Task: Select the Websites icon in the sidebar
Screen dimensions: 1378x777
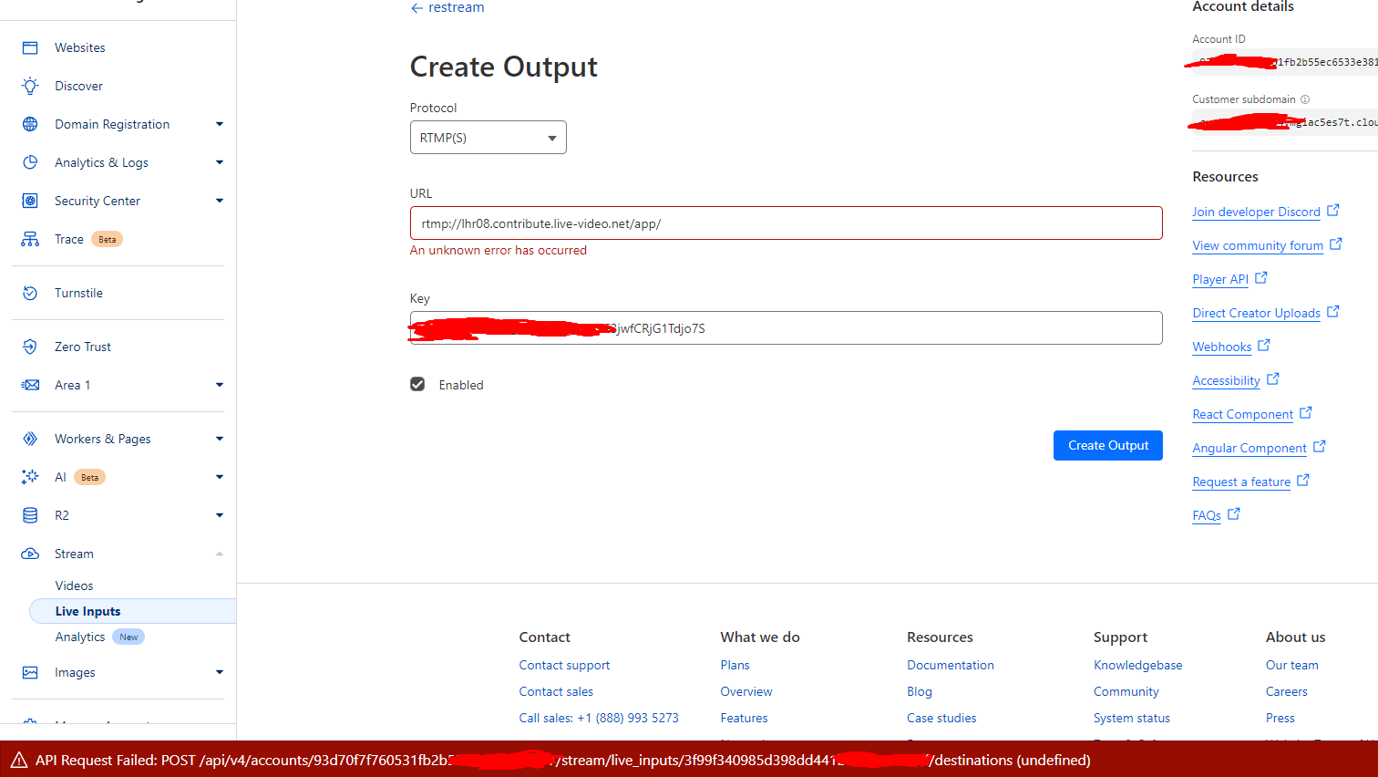Action: 32,47
